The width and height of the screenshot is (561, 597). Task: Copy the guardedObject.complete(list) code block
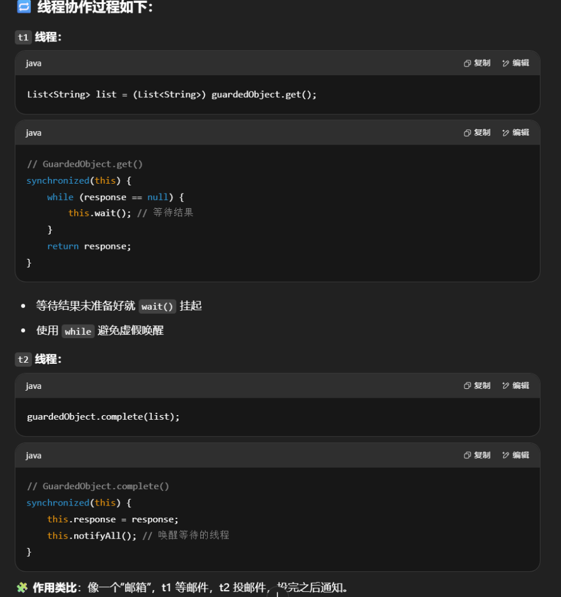477,385
